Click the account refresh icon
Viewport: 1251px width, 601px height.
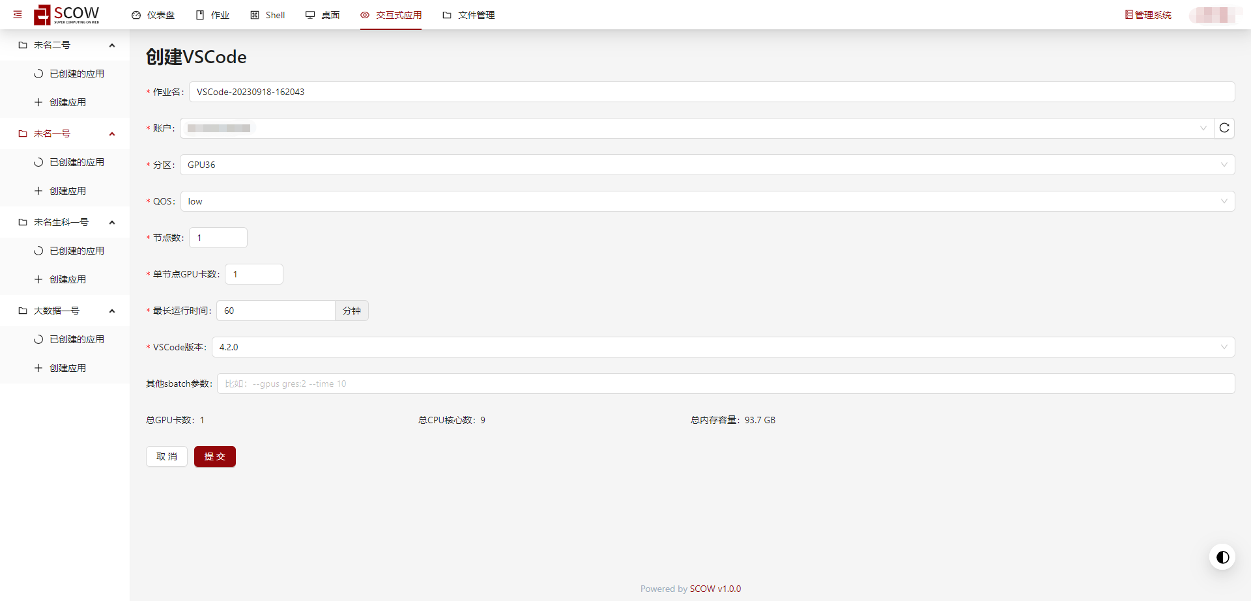pos(1224,128)
